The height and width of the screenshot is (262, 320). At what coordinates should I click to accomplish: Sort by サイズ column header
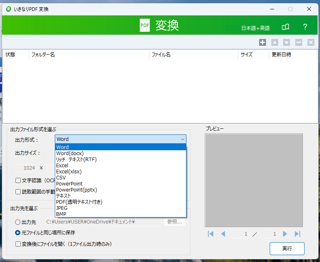click(x=254, y=55)
